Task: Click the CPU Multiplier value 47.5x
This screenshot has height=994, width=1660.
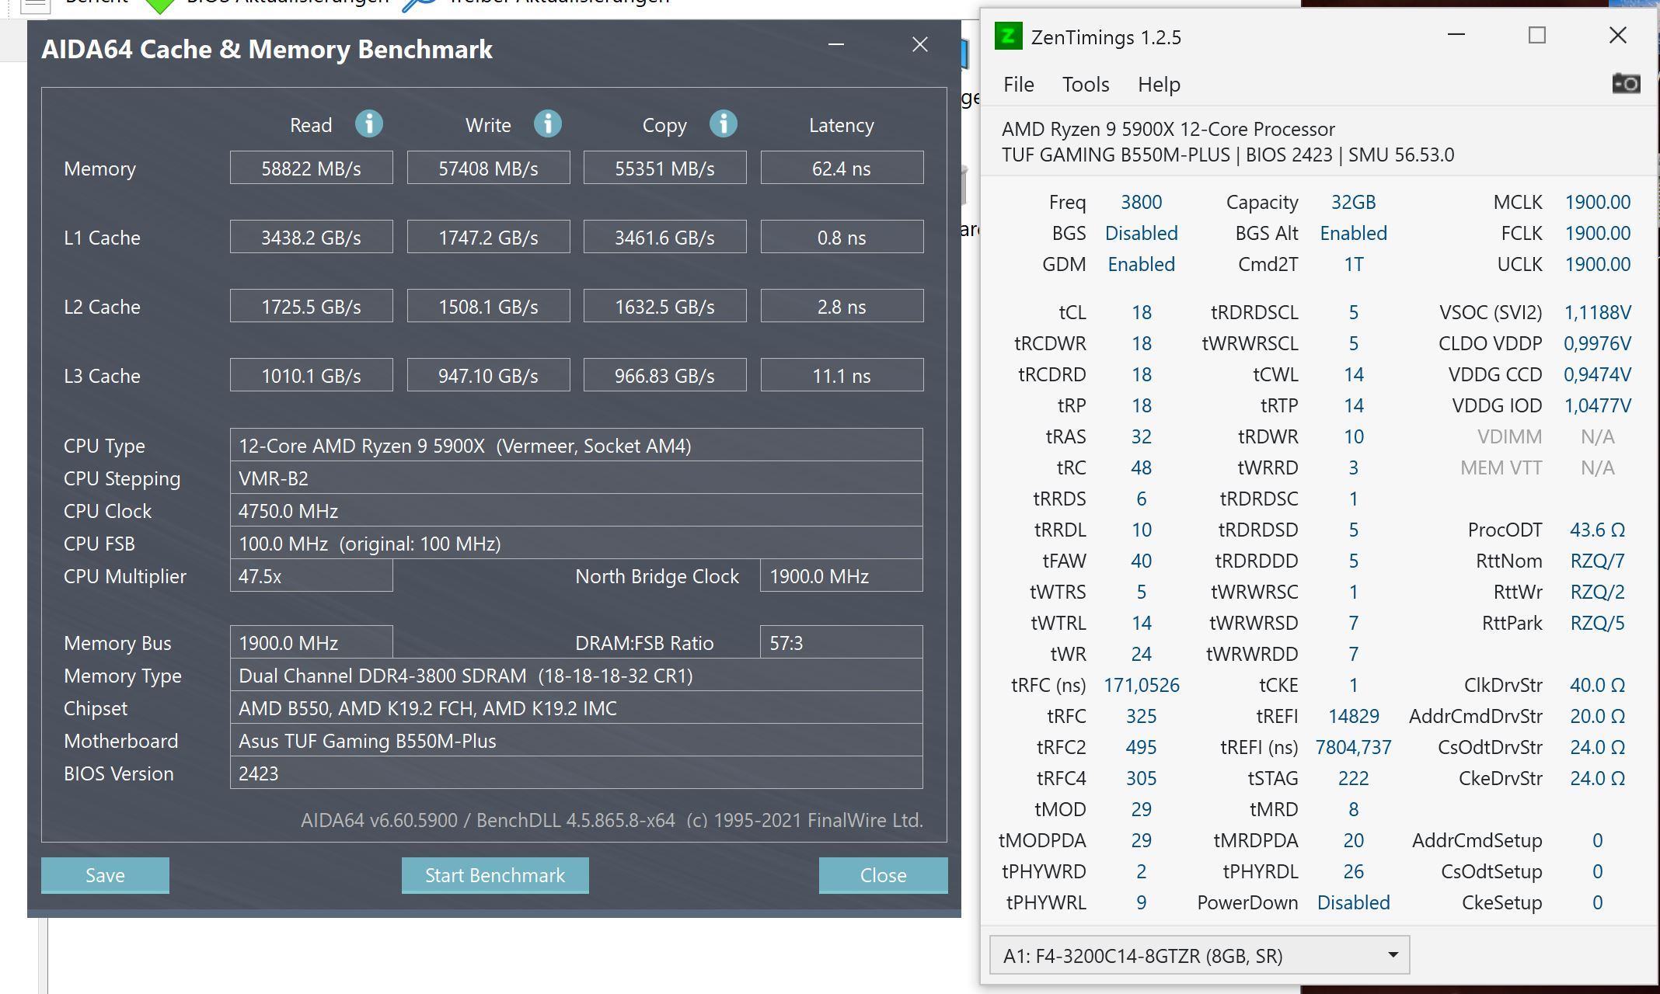Action: 311,576
